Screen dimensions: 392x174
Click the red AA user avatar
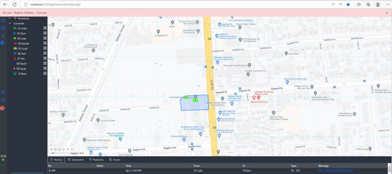[3, 108]
